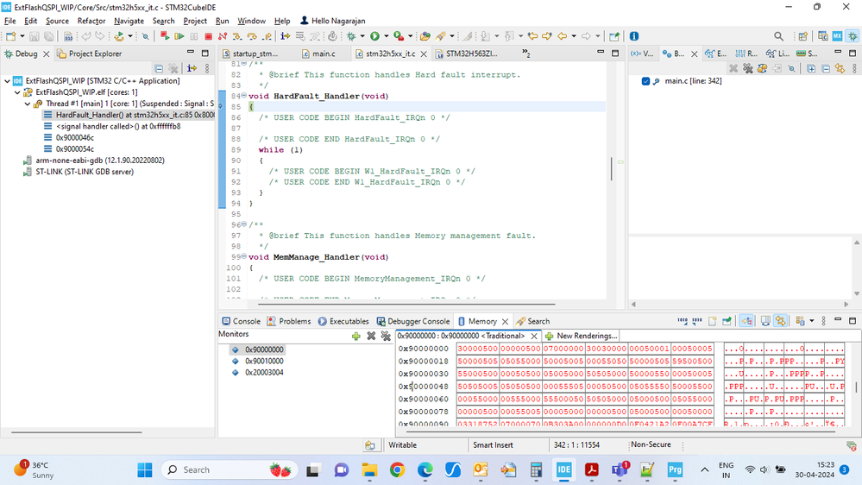Click the green Resume button in toolbar
The image size is (862, 485).
click(179, 36)
